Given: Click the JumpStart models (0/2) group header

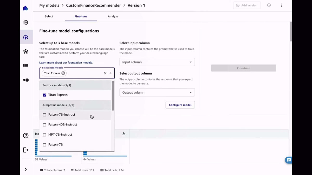Looking at the screenshot, I should coord(75,105).
